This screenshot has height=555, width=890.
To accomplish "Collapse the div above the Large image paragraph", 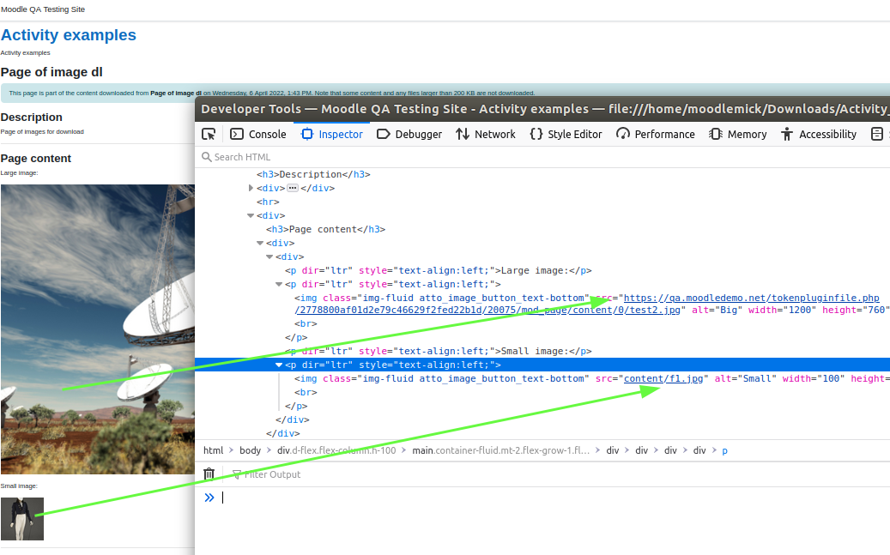I will tap(269, 256).
